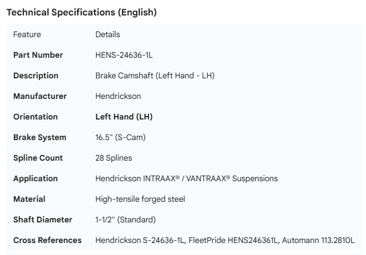The width and height of the screenshot is (366, 255).
Task: Click the bold Left Hand (LH) value
Action: pyautogui.click(x=124, y=117)
